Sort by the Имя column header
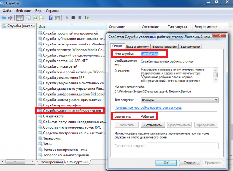 tap(72, 27)
